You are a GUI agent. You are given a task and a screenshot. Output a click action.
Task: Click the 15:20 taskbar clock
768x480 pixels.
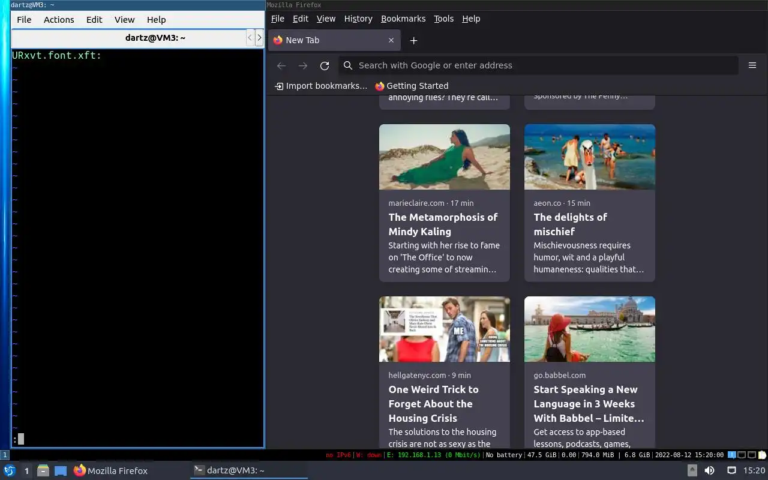(754, 471)
